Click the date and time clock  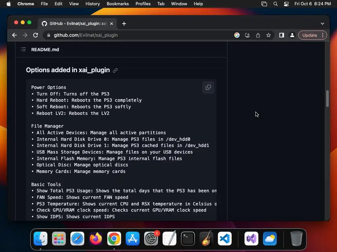313,4
